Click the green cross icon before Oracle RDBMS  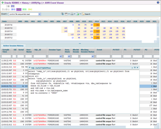3,3
